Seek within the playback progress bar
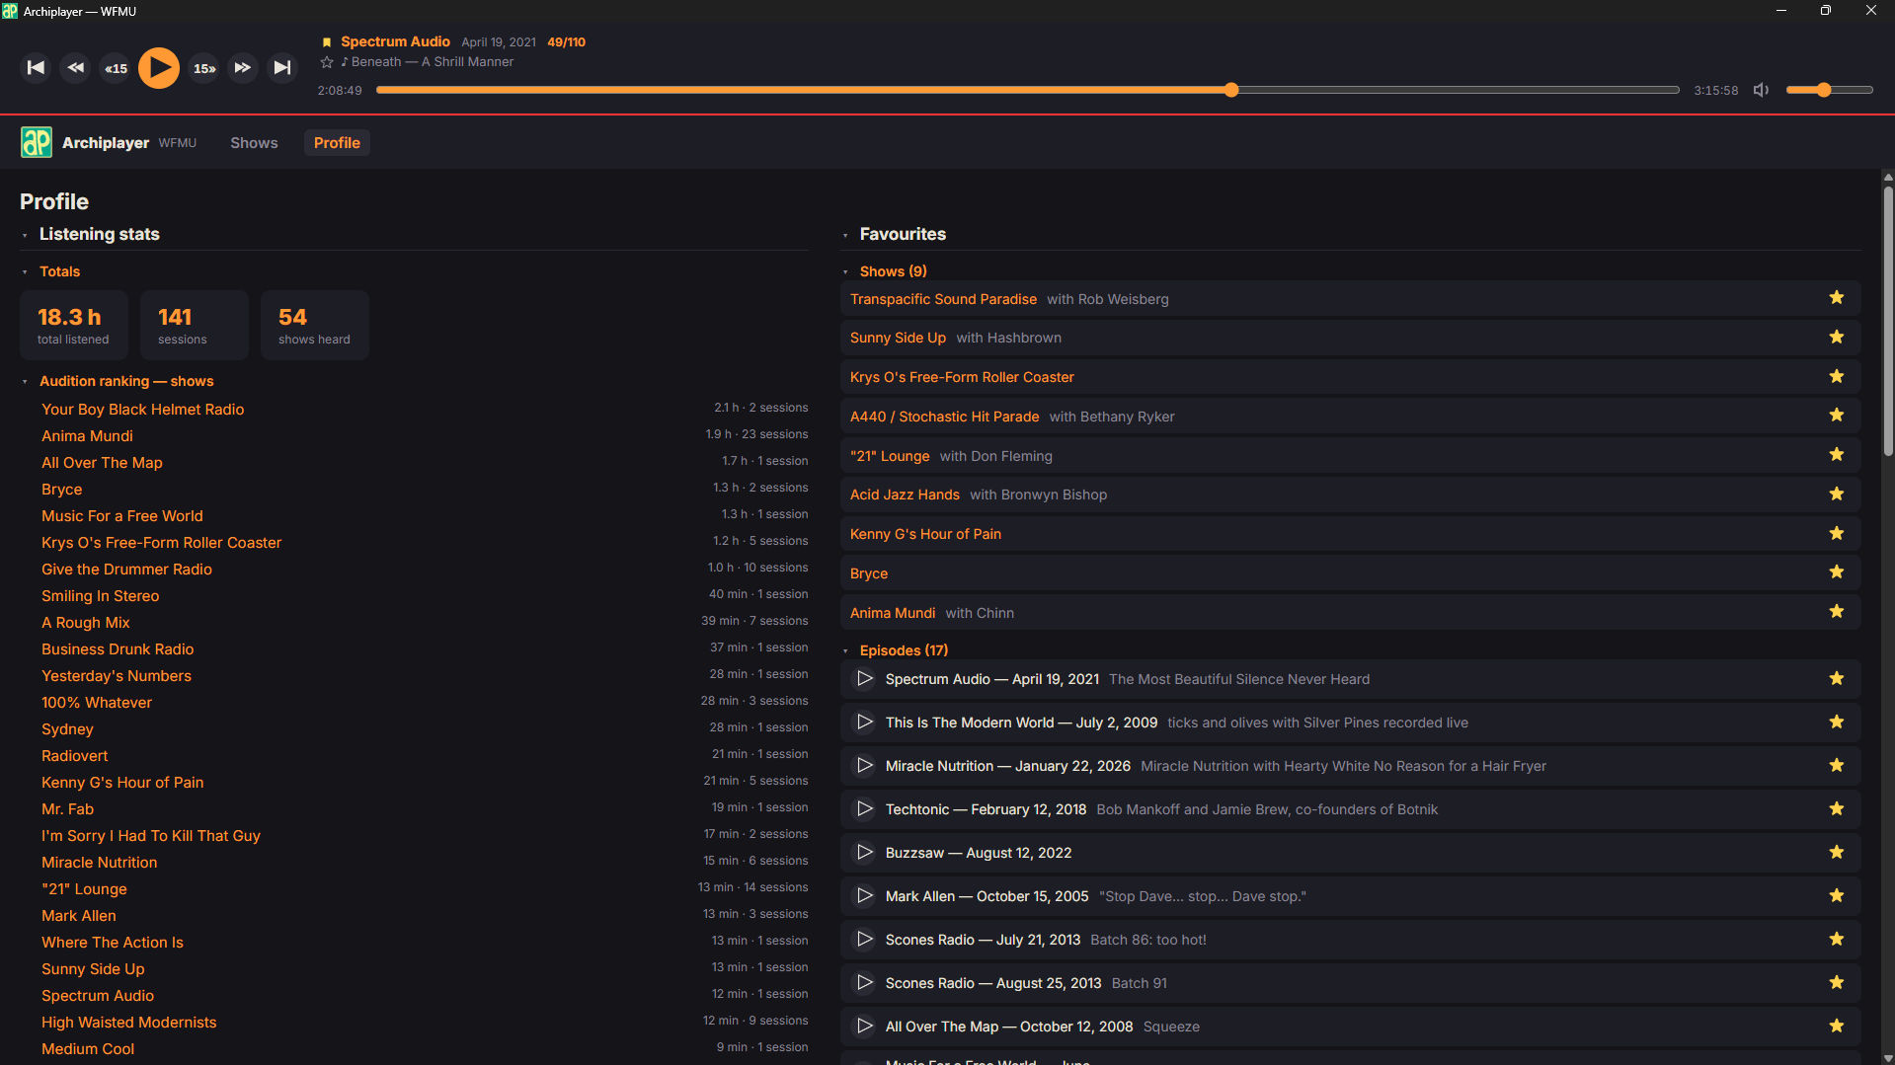1895x1065 pixels. tap(1027, 90)
